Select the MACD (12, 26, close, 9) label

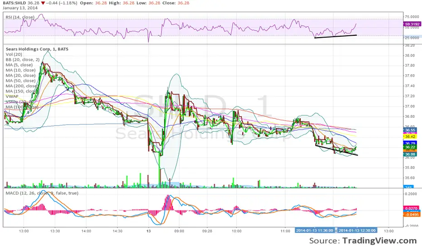pos(42,193)
